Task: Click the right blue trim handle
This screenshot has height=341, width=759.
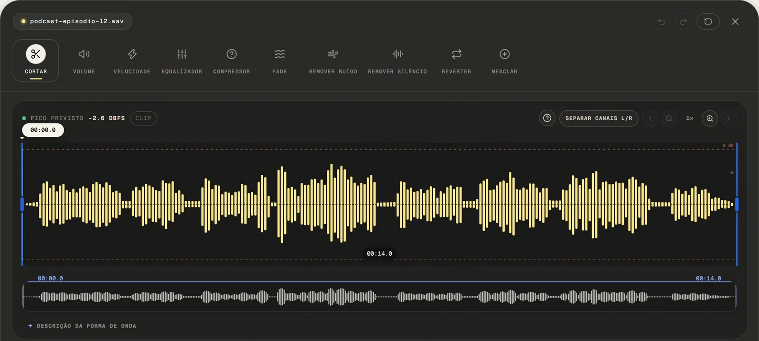Action: tap(737, 204)
